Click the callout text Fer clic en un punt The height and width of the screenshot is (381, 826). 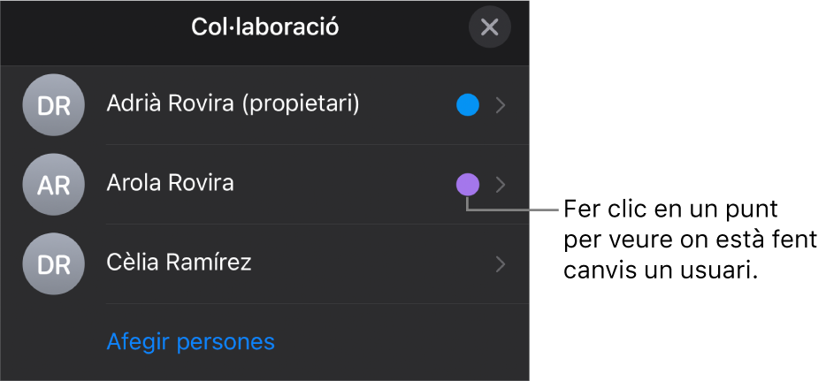(670, 210)
